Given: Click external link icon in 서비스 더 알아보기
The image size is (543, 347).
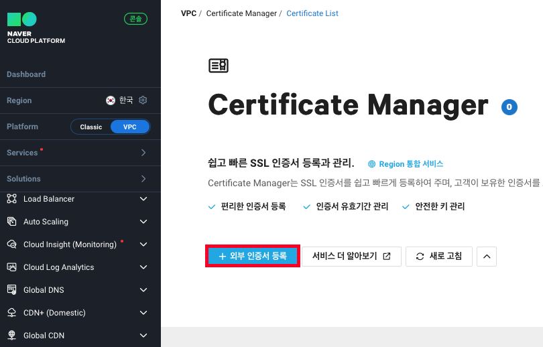Looking at the screenshot, I should point(387,257).
